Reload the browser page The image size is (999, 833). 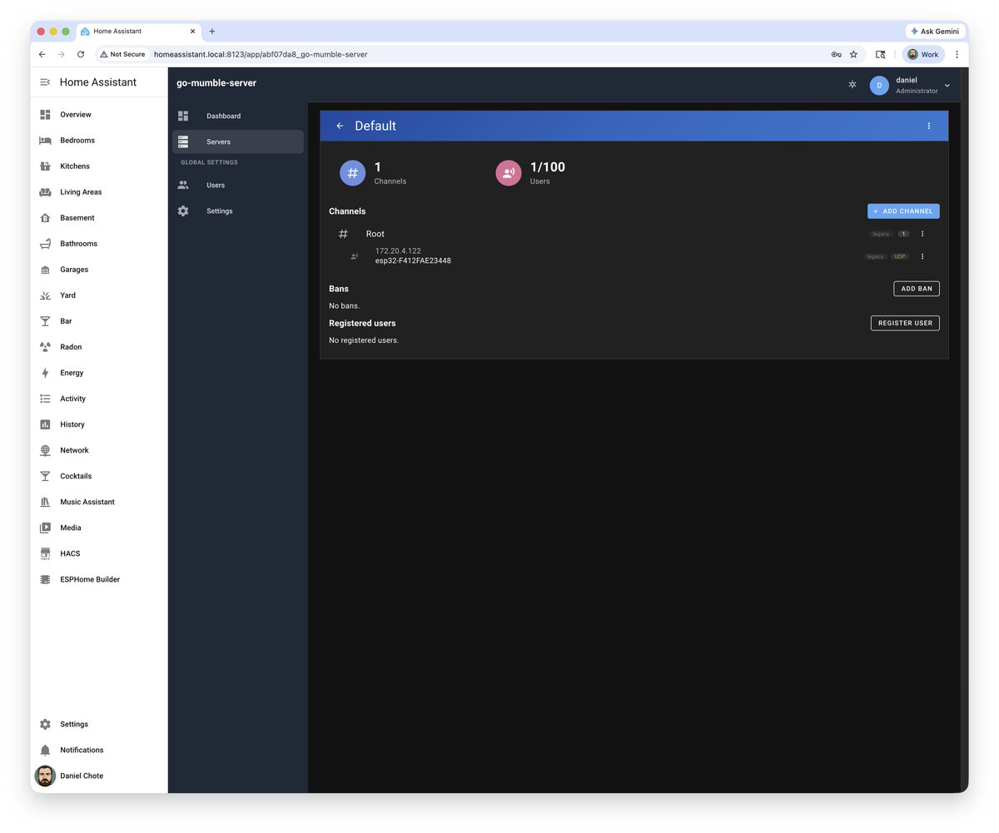(81, 54)
